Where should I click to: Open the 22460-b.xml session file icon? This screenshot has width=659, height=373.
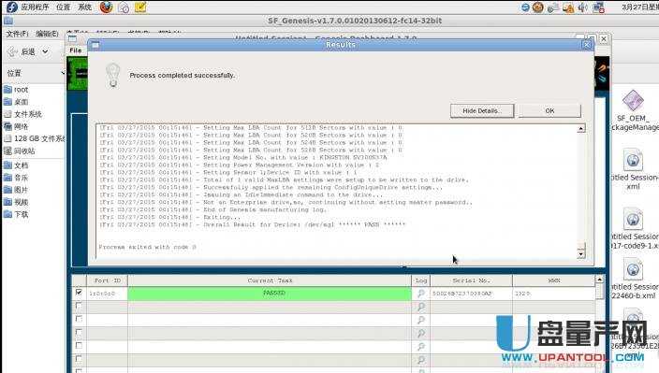tap(633, 268)
